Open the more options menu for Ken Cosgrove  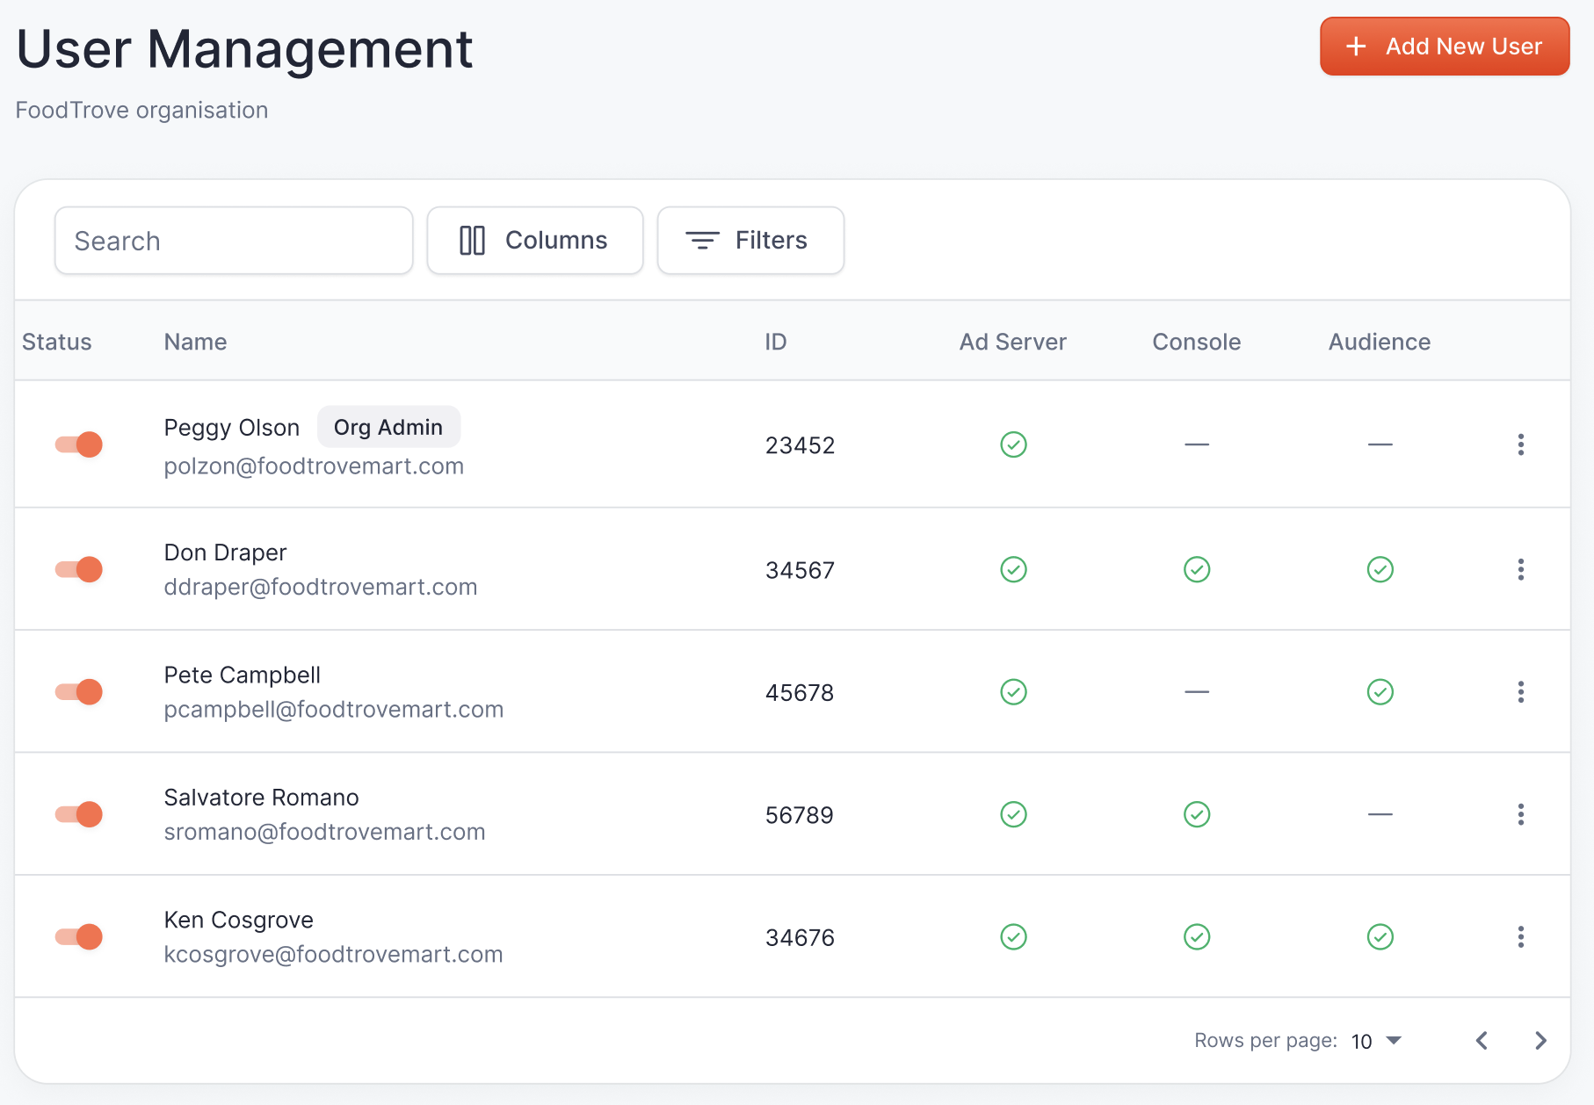1520,937
